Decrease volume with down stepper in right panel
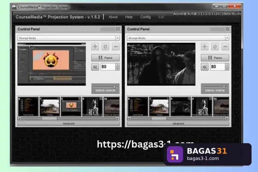The height and width of the screenshot is (172, 258). pos(227,69)
